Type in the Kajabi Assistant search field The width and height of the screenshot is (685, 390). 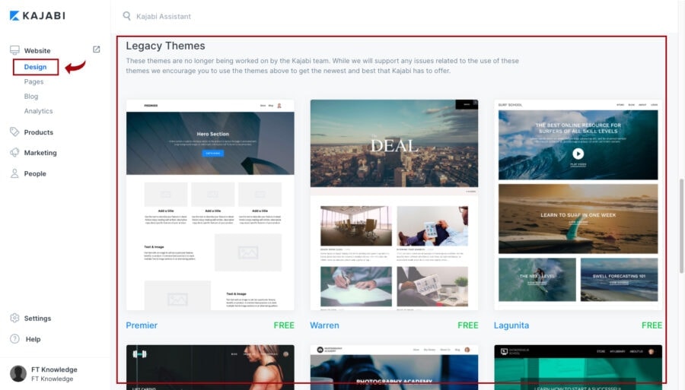(x=304, y=16)
